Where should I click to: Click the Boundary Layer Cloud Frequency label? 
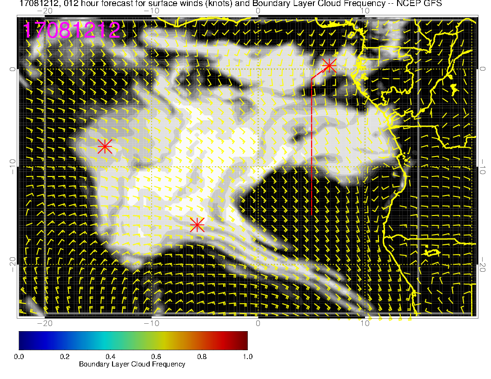pos(132,364)
